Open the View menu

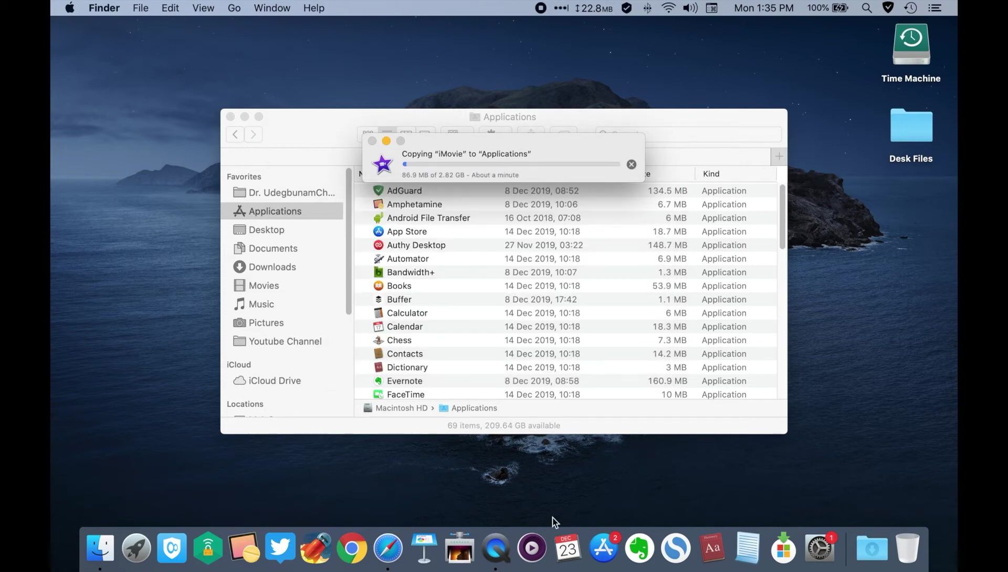(x=203, y=8)
